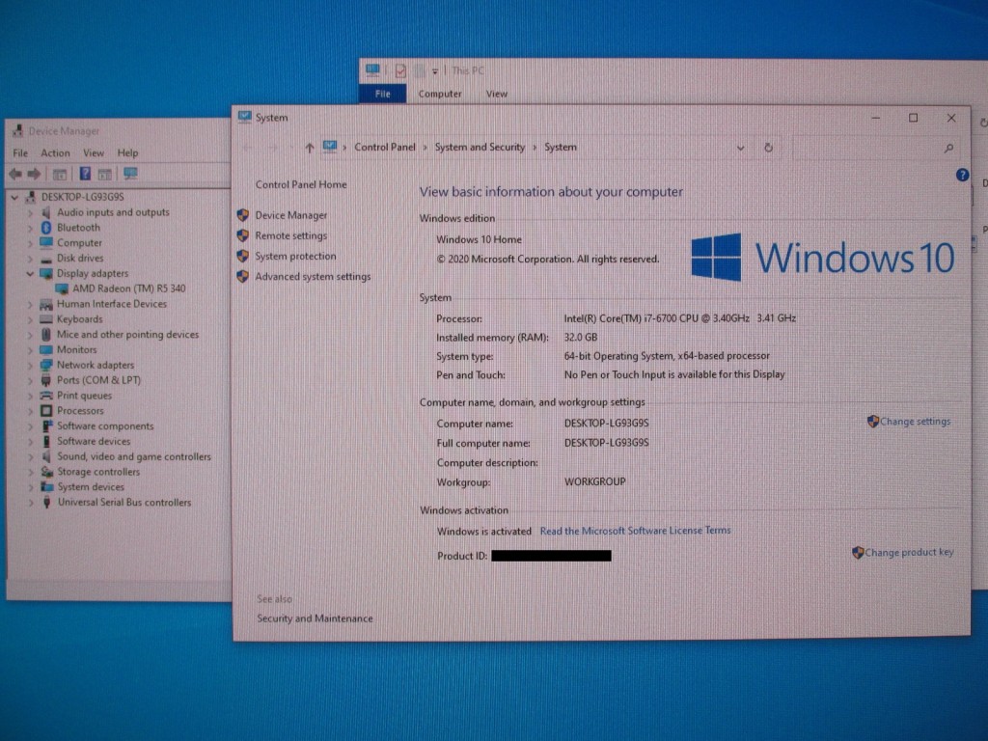Click the Device Manager title bar icon
This screenshot has width=988, height=741.
(17, 131)
